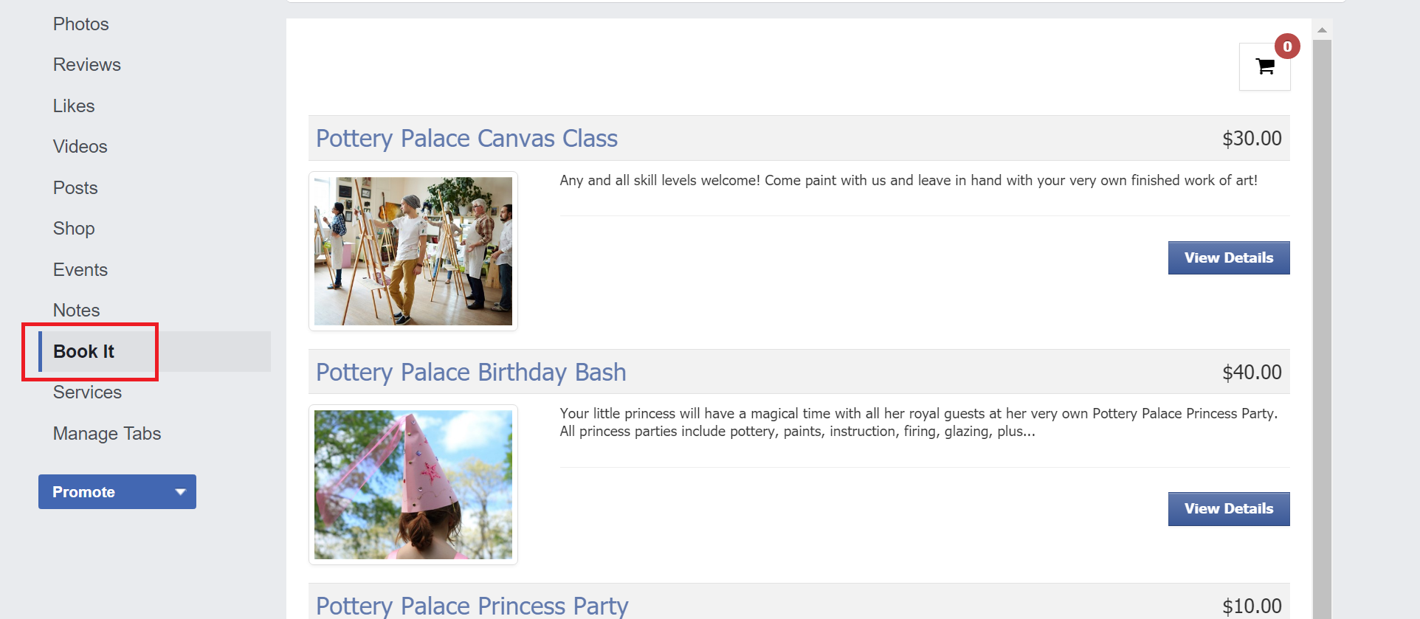Open Pottery Palace Canvas Class title link
Image resolution: width=1420 pixels, height=619 pixels.
click(x=466, y=139)
